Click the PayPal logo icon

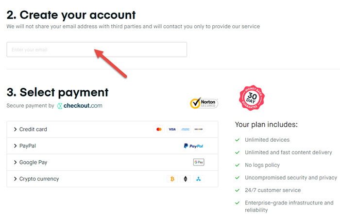[193, 146]
